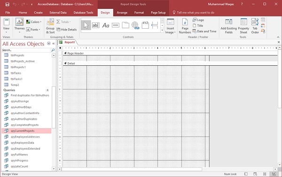Switch to the Create tab
The image size is (282, 177).
pos(38,13)
